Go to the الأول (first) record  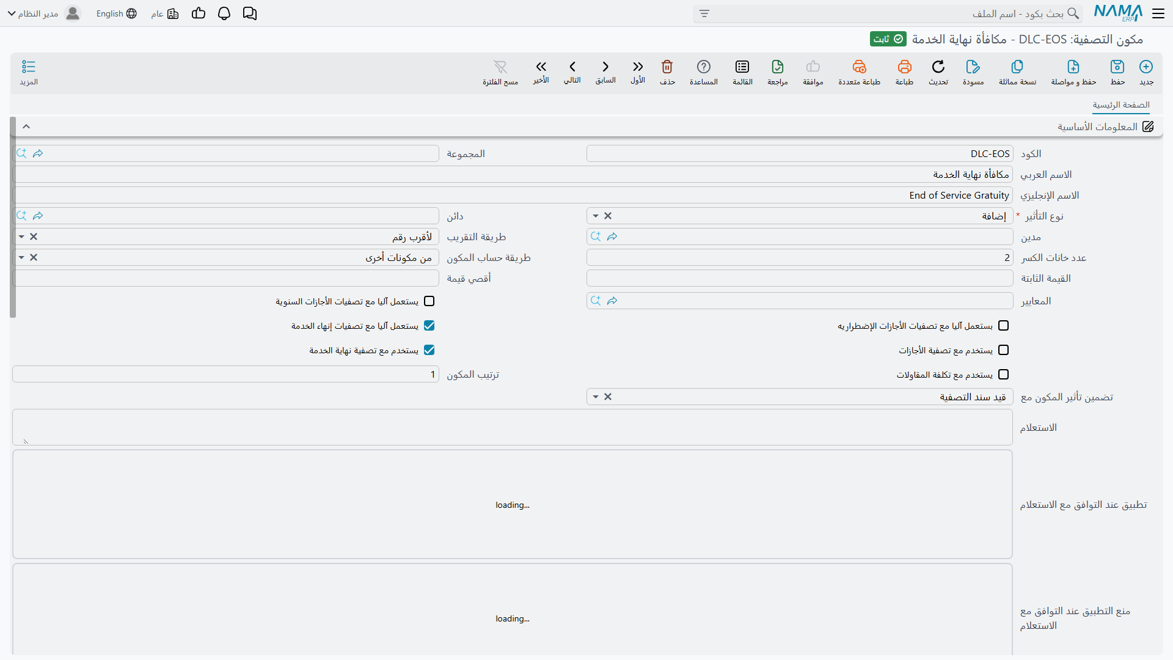point(638,67)
